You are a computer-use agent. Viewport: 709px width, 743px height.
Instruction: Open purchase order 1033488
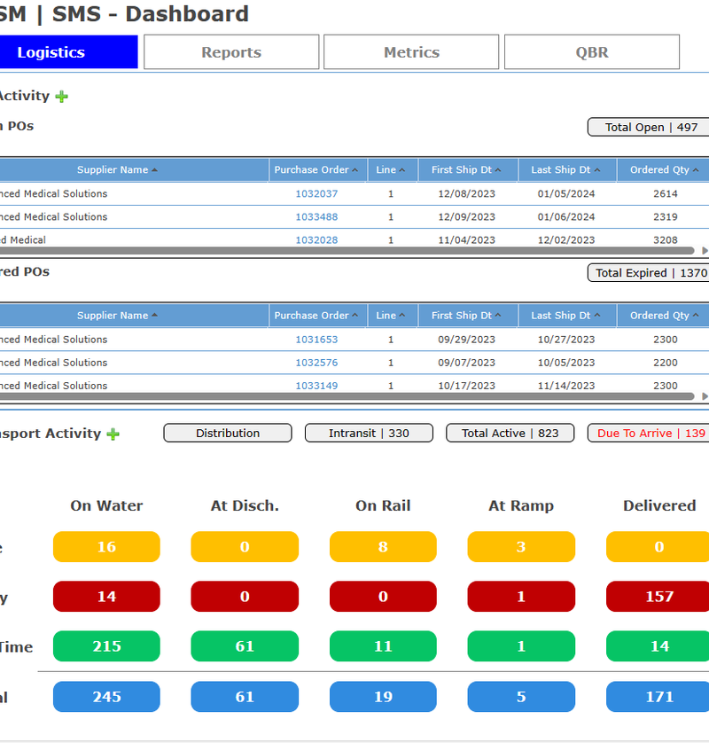tap(316, 216)
